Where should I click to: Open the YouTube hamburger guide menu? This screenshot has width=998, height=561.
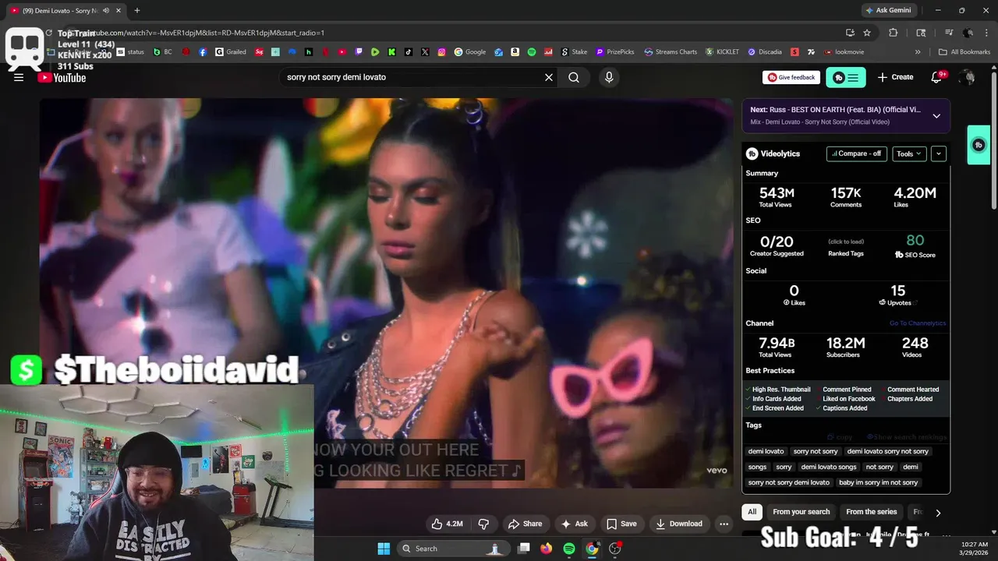tap(19, 77)
